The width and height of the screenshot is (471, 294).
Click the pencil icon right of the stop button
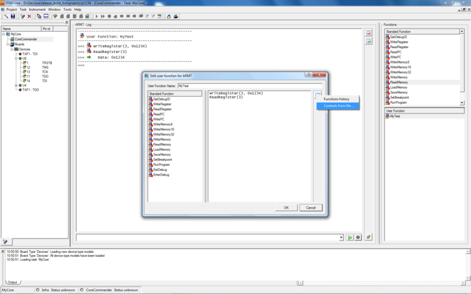[x=368, y=237]
